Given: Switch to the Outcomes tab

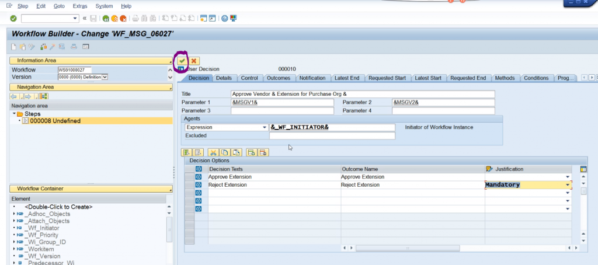Looking at the screenshot, I should [279, 78].
